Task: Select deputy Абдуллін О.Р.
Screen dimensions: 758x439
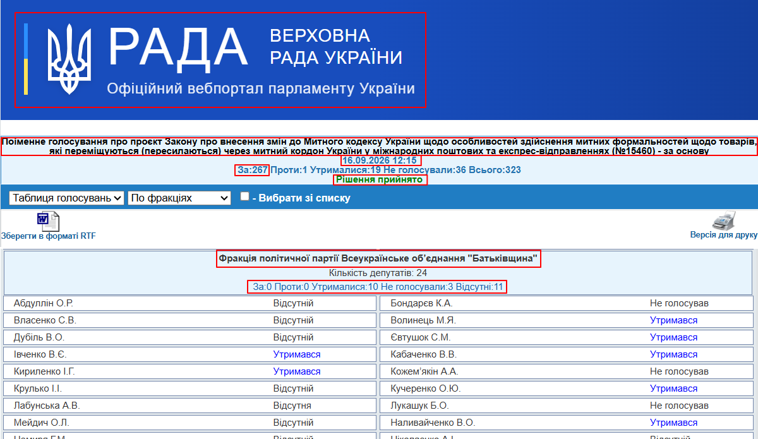Action: pyautogui.click(x=44, y=303)
